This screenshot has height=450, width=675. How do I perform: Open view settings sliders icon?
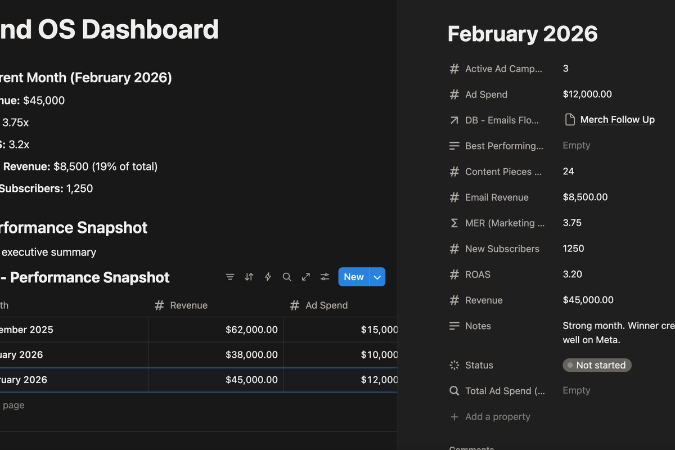click(325, 277)
